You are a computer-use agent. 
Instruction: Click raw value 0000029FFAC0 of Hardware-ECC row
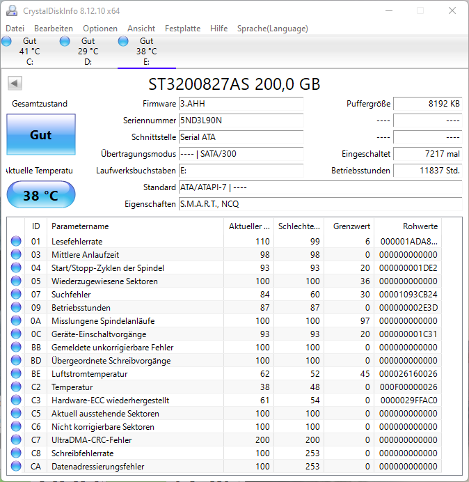point(409,400)
